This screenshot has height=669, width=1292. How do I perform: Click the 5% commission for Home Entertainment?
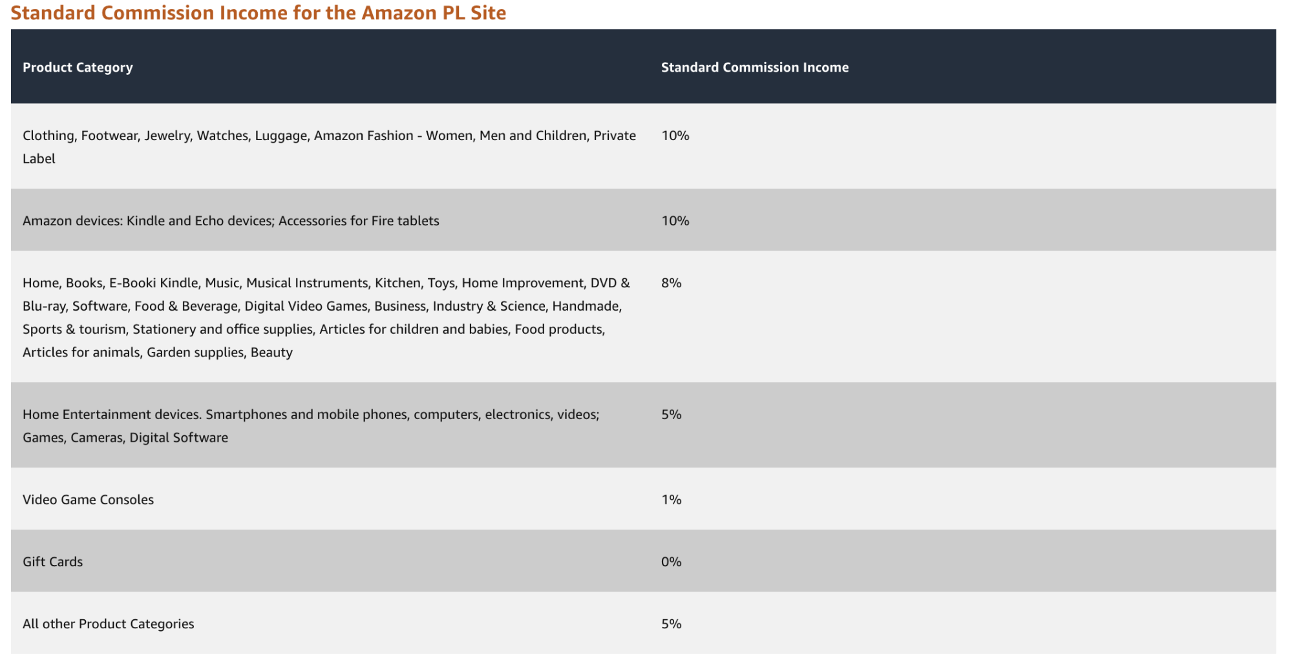(x=671, y=415)
